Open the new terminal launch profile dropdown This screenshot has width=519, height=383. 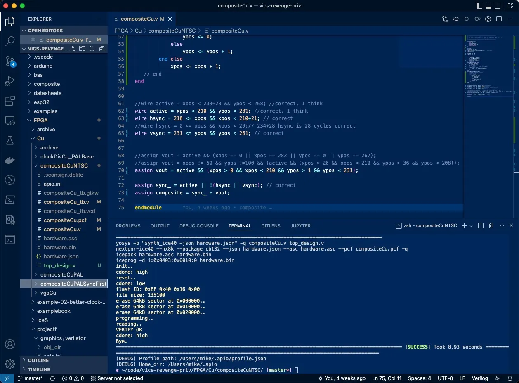[471, 226]
